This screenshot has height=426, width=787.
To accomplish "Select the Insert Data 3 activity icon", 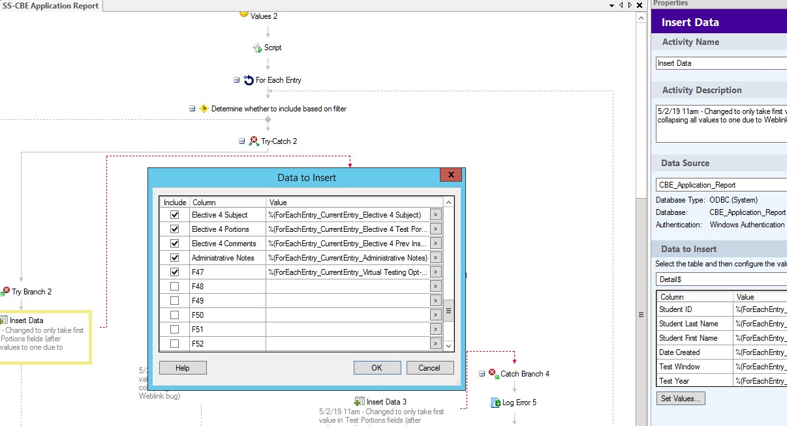I will tap(359, 402).
